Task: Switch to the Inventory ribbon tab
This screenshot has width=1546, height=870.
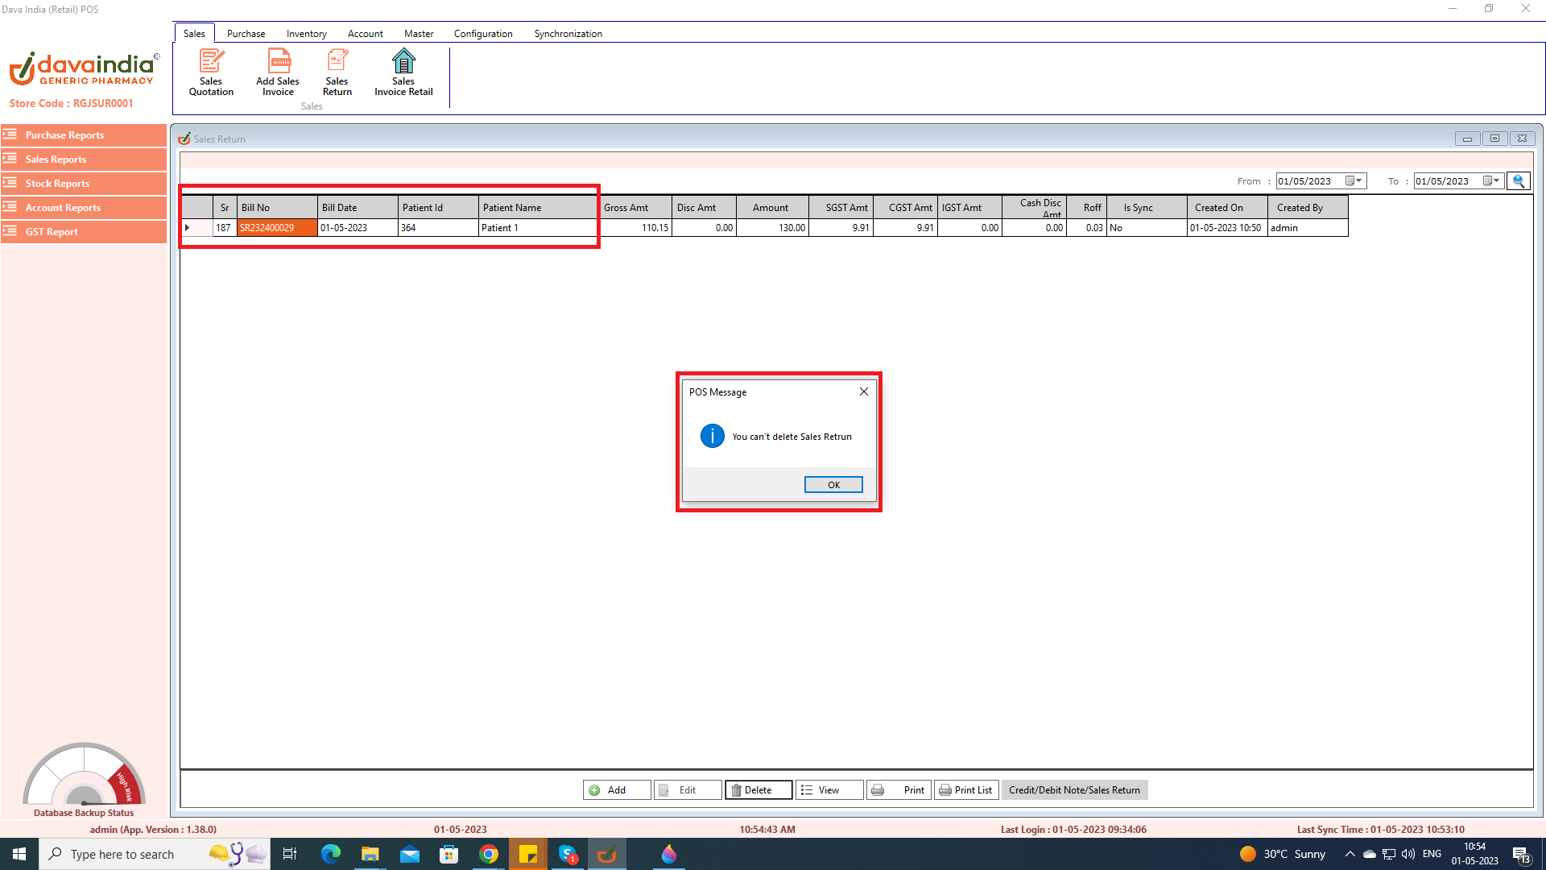Action: 306,34
